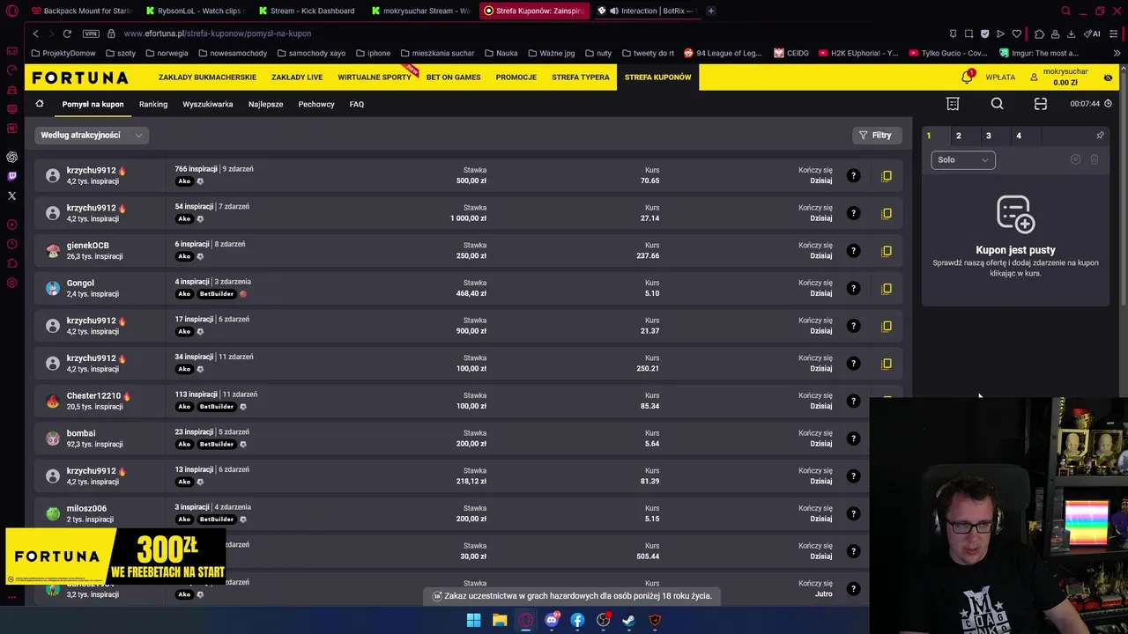Open the 'ProjektyDomow' bookmarks folder

coord(63,53)
